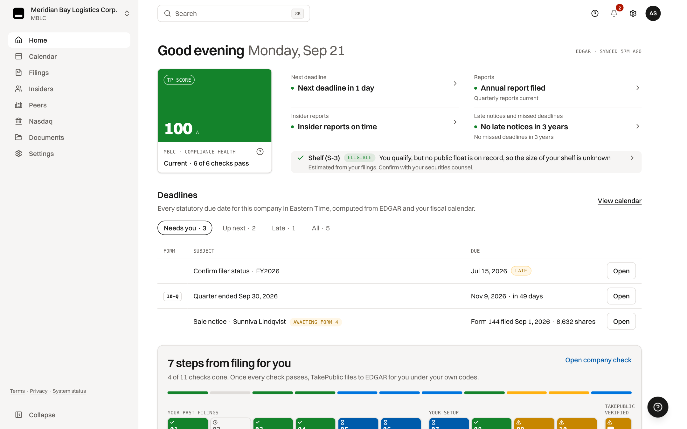Open step 03 checkmark card
Image resolution: width=687 pixels, height=429 pixels.
point(273,424)
